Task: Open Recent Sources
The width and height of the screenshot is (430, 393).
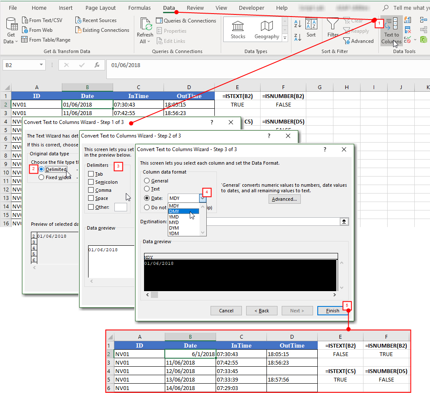Action: click(x=96, y=20)
